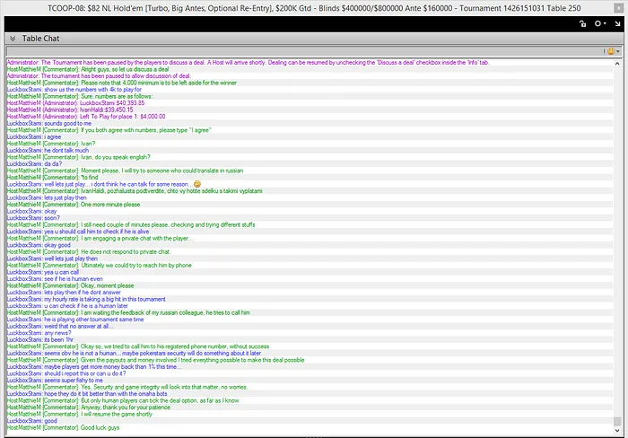Viewport: 628px width, 438px height.
Task: Open the smiley emoji picker
Action: coord(610,51)
